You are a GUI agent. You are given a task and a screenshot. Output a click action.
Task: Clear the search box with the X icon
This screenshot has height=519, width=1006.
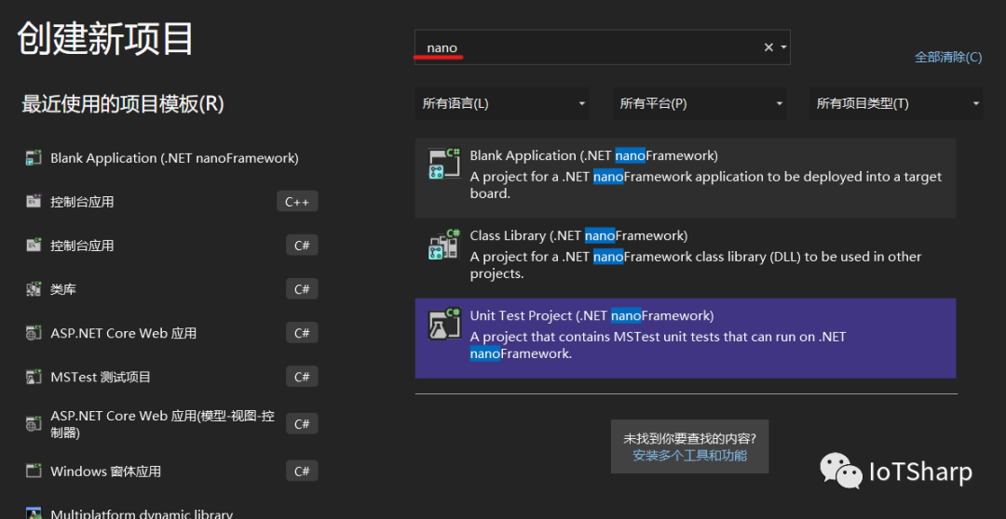[x=768, y=47]
